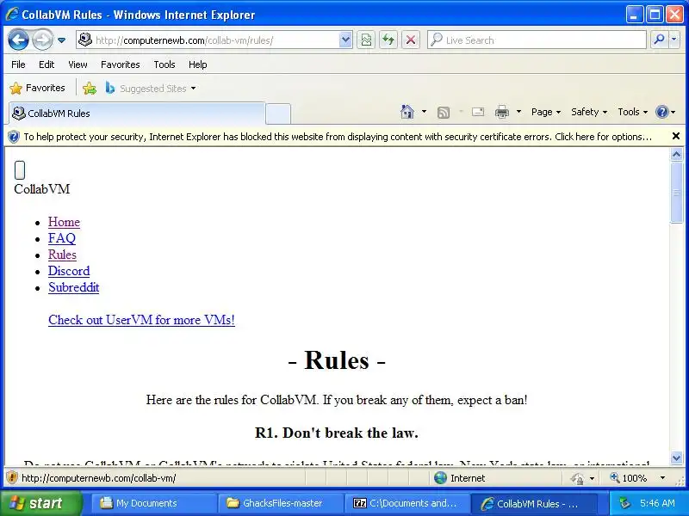Click the RSS Feeds icon
The height and width of the screenshot is (516, 689).
(444, 113)
